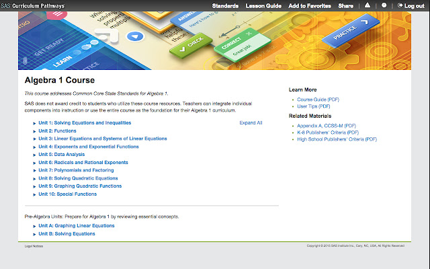Open the SAS Curriculum Pathways logo

33,6
